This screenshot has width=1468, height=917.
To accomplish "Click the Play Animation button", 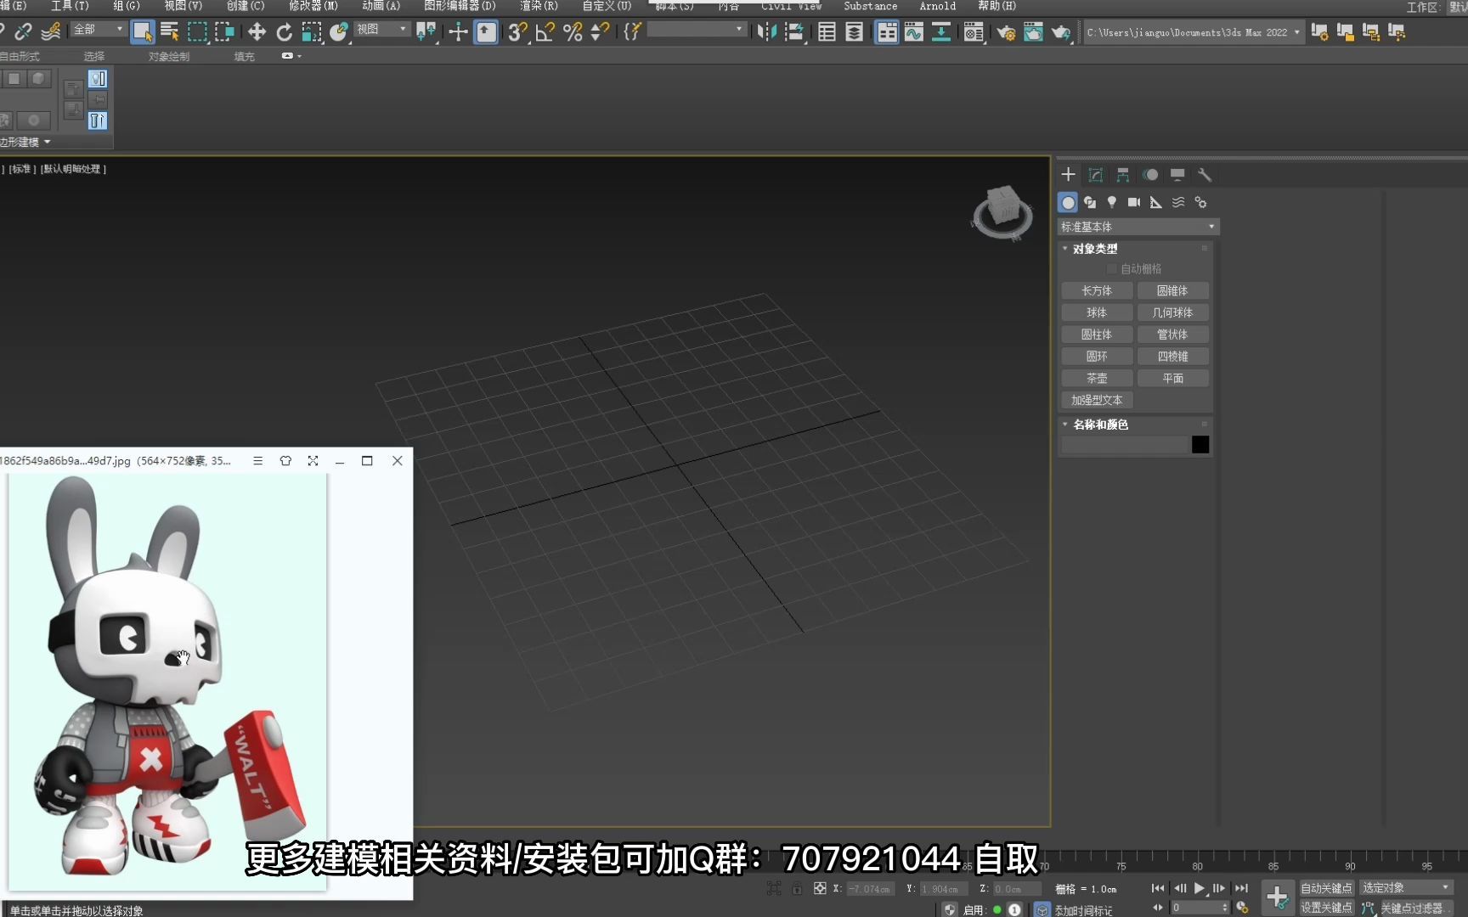I will pyautogui.click(x=1200, y=888).
